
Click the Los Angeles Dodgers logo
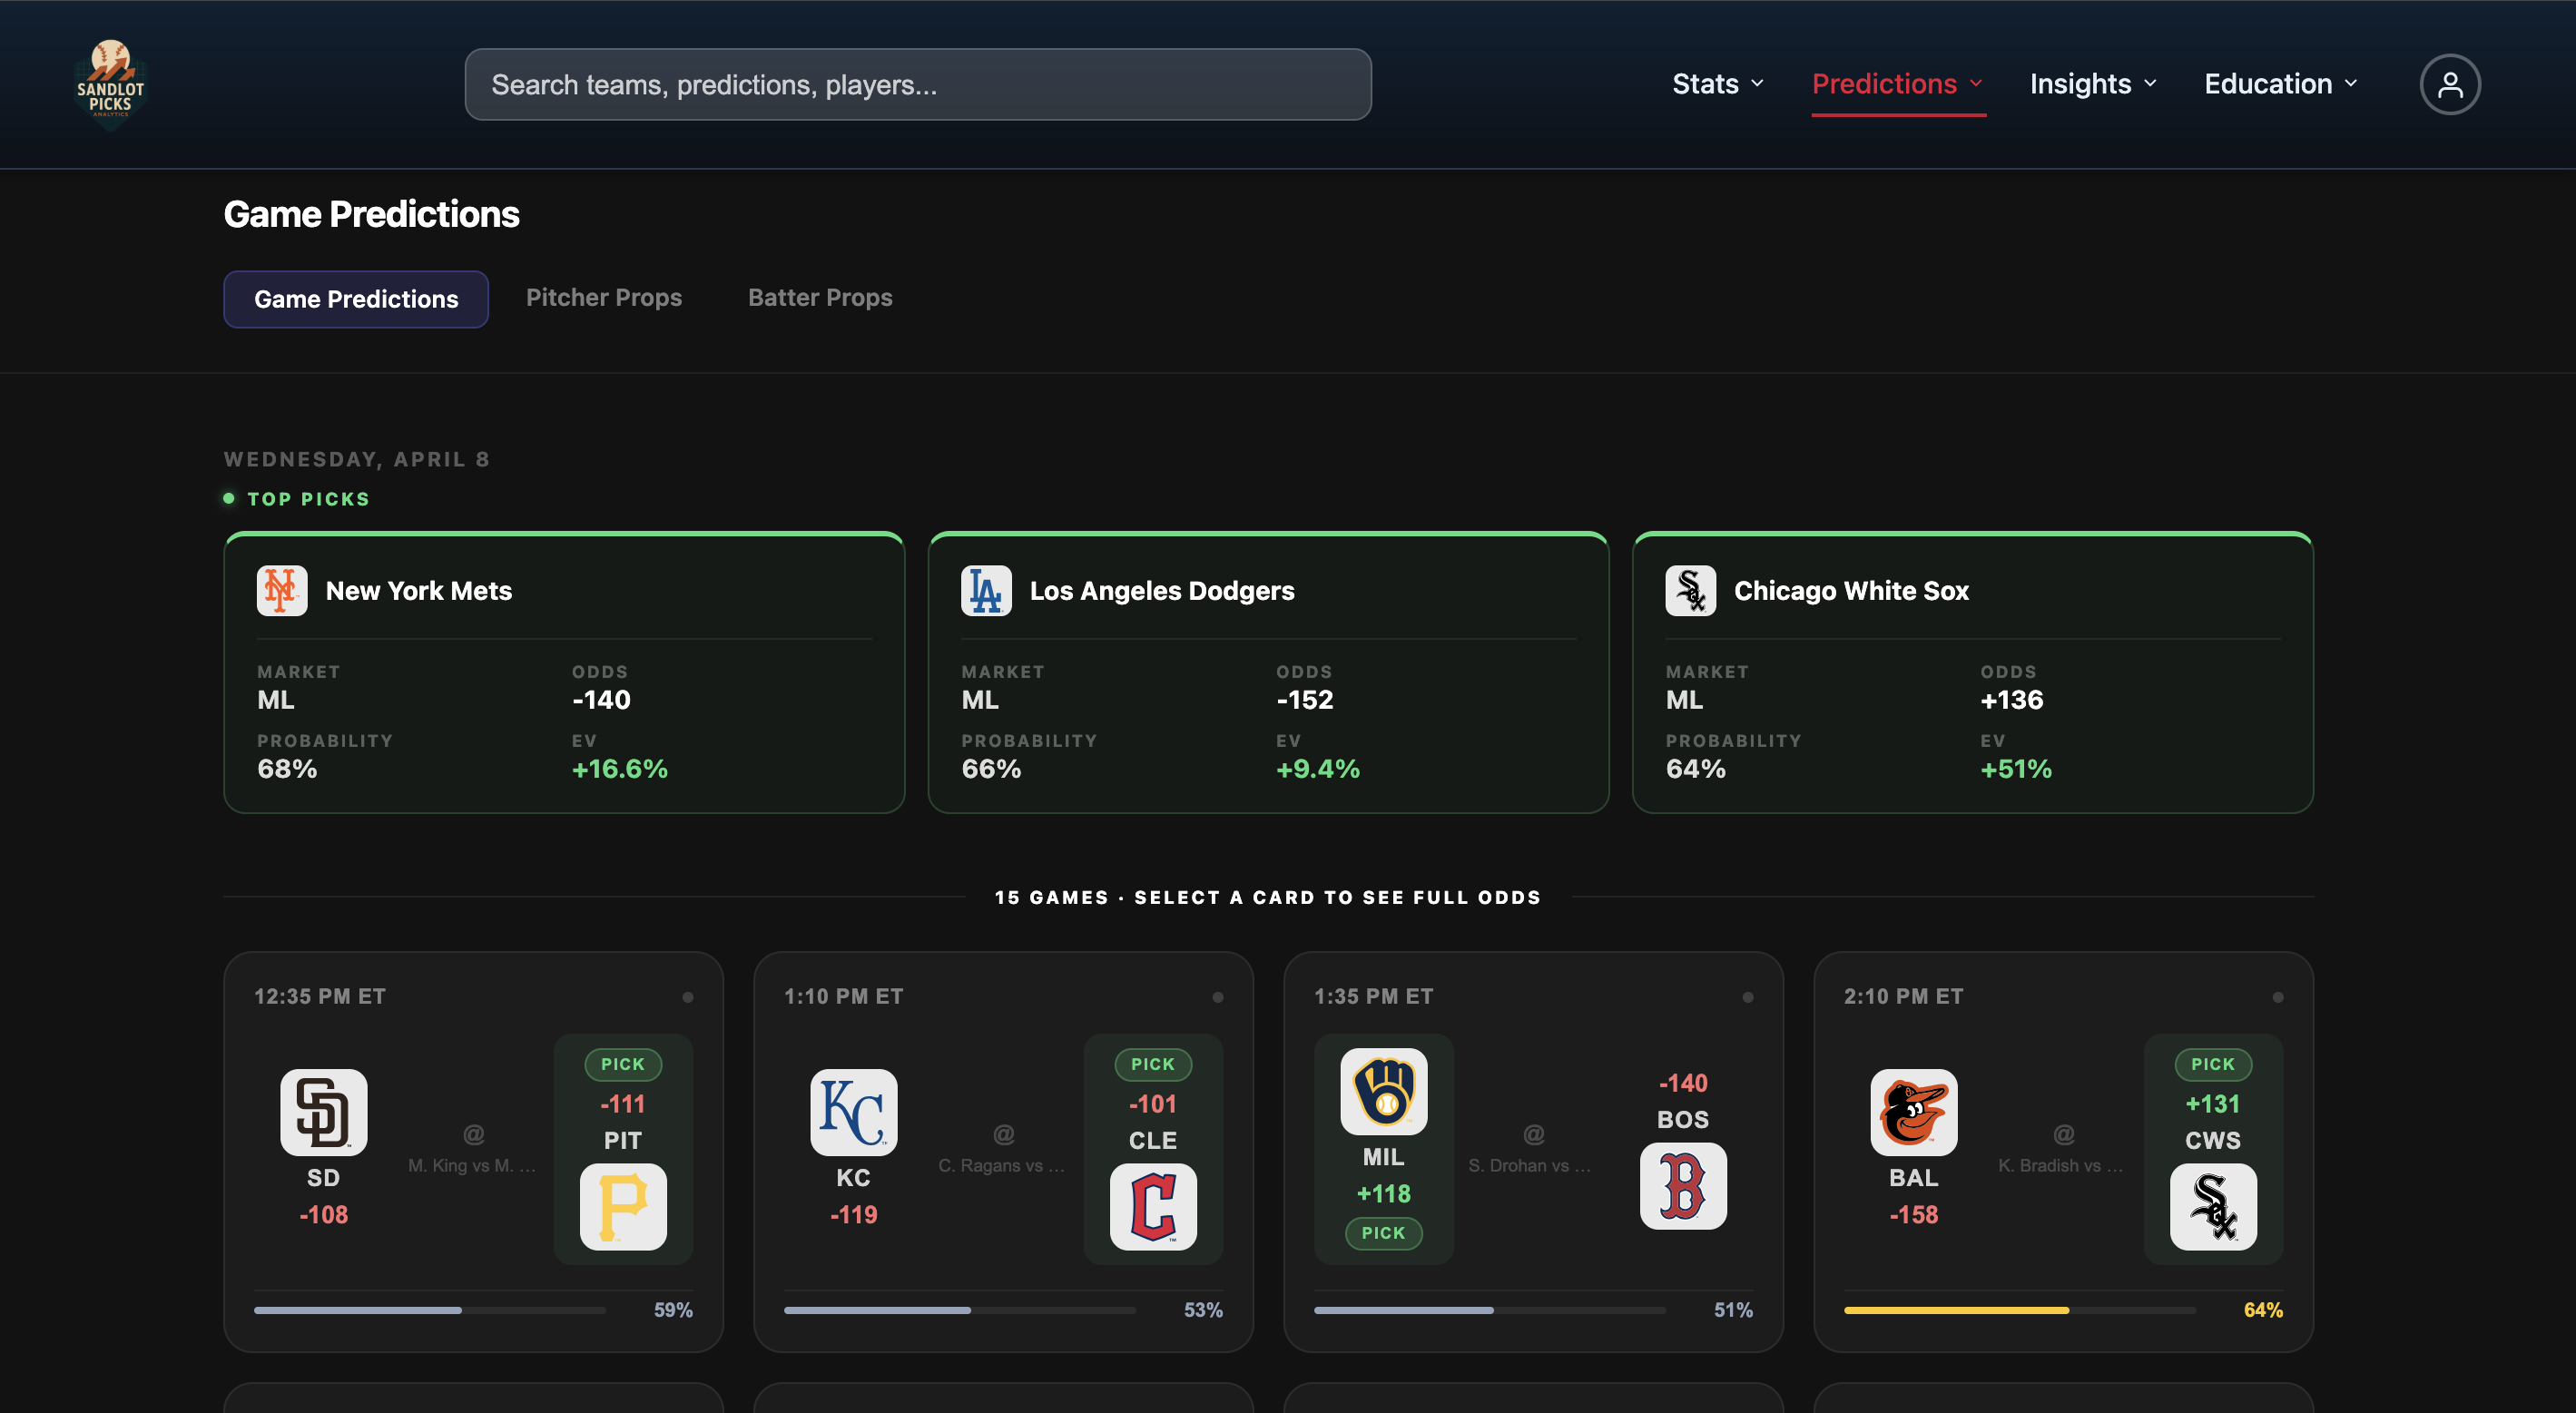pyautogui.click(x=986, y=591)
